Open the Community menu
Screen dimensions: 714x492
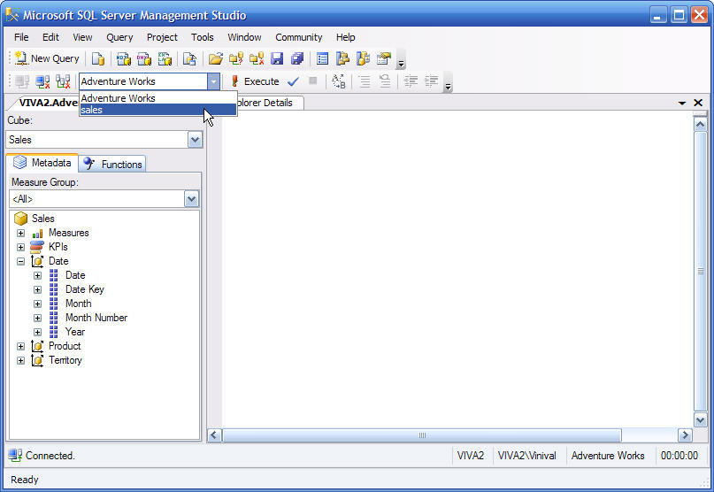(299, 37)
